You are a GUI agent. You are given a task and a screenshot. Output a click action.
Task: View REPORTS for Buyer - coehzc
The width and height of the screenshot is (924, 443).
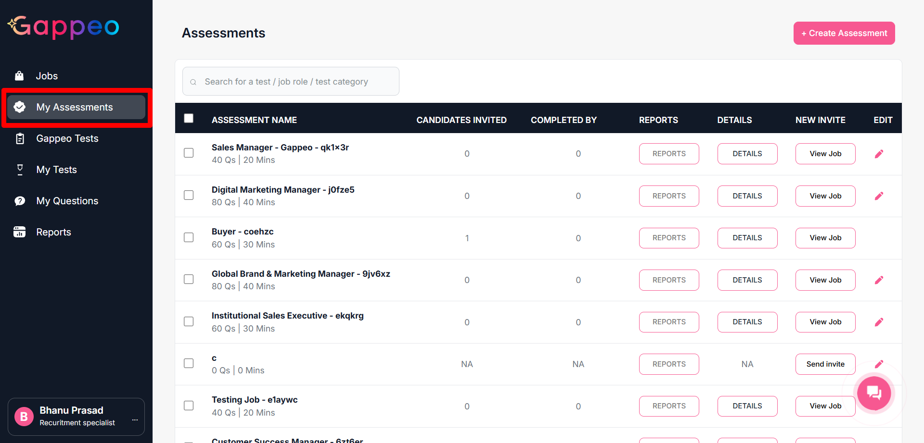click(x=668, y=238)
